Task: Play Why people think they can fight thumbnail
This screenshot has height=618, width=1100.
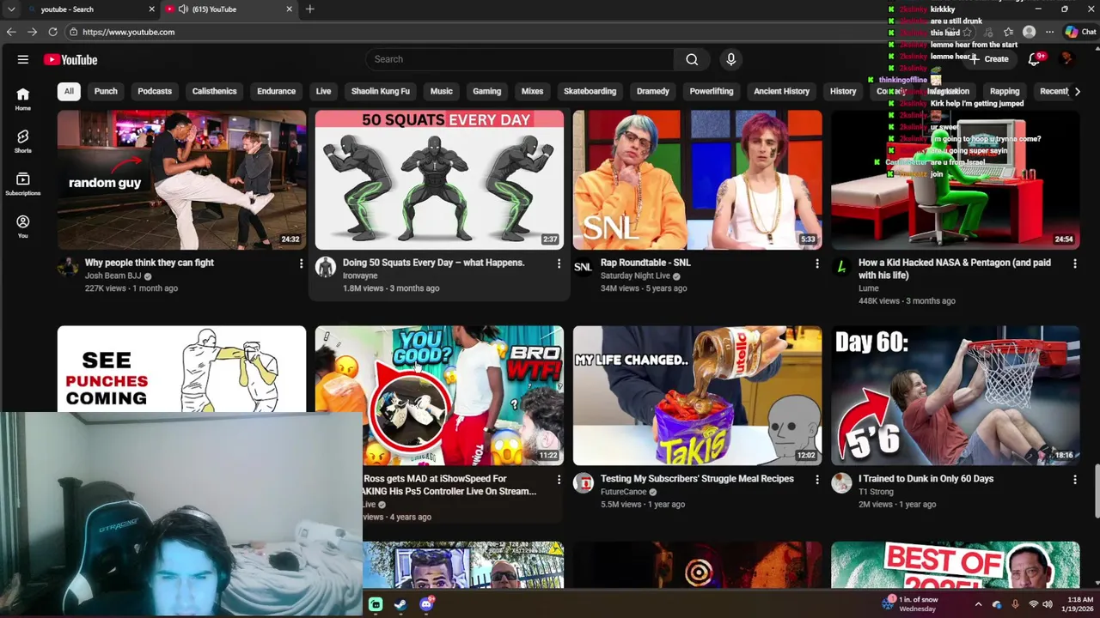Action: (x=181, y=179)
